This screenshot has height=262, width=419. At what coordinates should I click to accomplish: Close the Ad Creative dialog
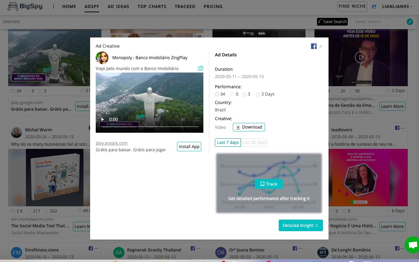click(321, 46)
